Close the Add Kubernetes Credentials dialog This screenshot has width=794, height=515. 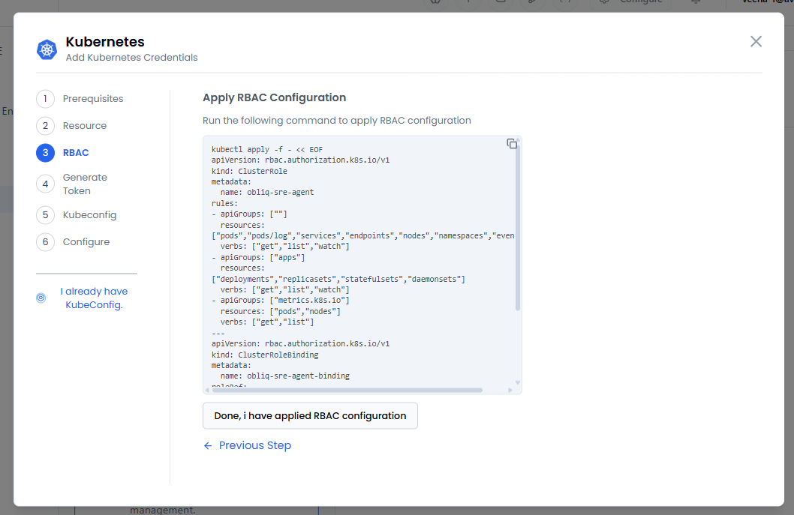pos(756,41)
